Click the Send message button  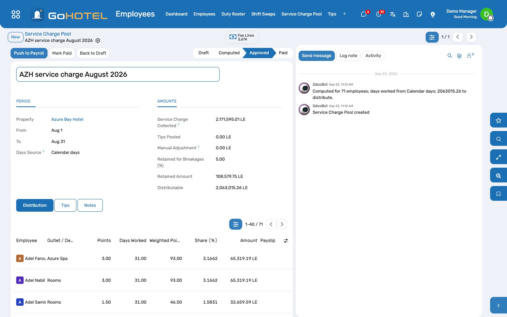point(317,56)
